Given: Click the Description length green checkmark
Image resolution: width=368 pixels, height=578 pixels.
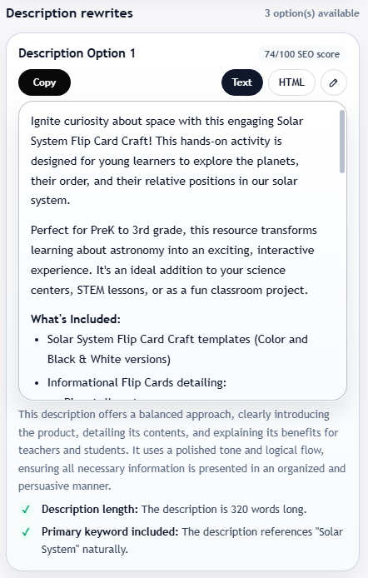Looking at the screenshot, I should (26, 510).
